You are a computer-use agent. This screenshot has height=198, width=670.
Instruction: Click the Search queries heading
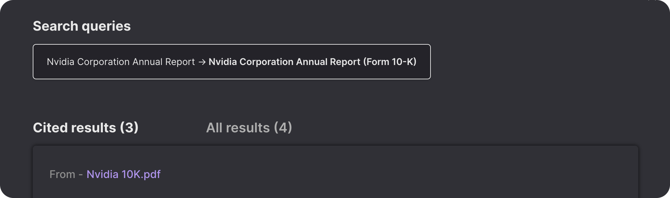(x=82, y=26)
